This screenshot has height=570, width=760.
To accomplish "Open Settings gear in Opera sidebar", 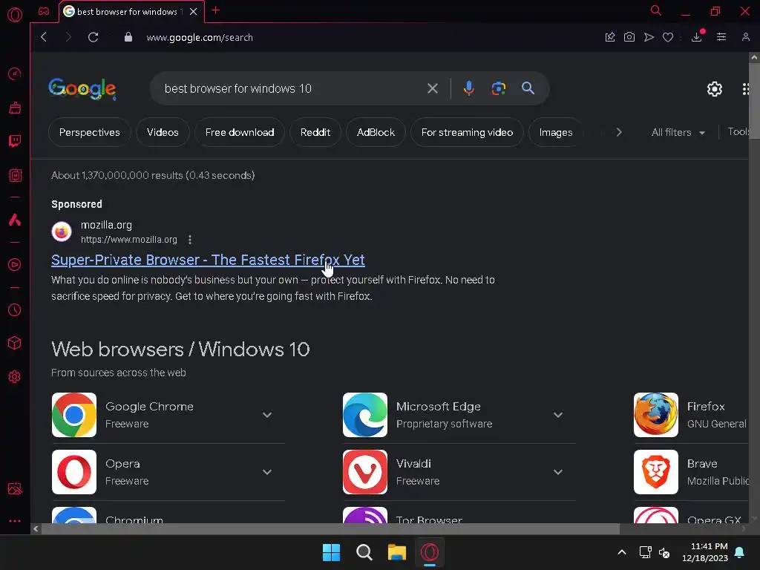I will coord(15,376).
